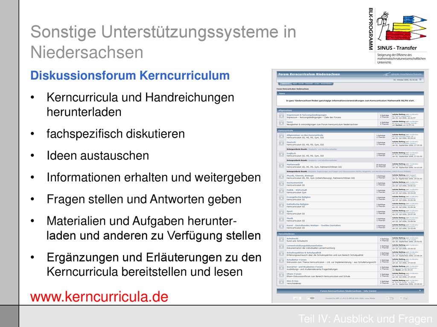Viewport: 437px width, 327px height.
Task: Click board icon beside Kunst - Gestaltendes Werken
Action: tap(282, 227)
